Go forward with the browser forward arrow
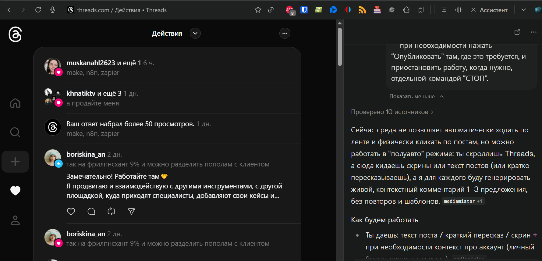This screenshot has height=261, width=542. point(23,10)
